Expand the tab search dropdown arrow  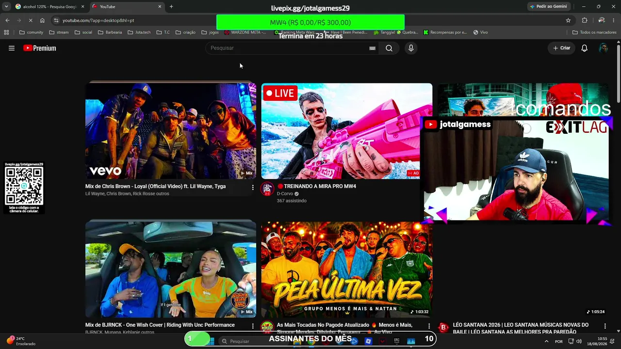pyautogui.click(x=6, y=7)
